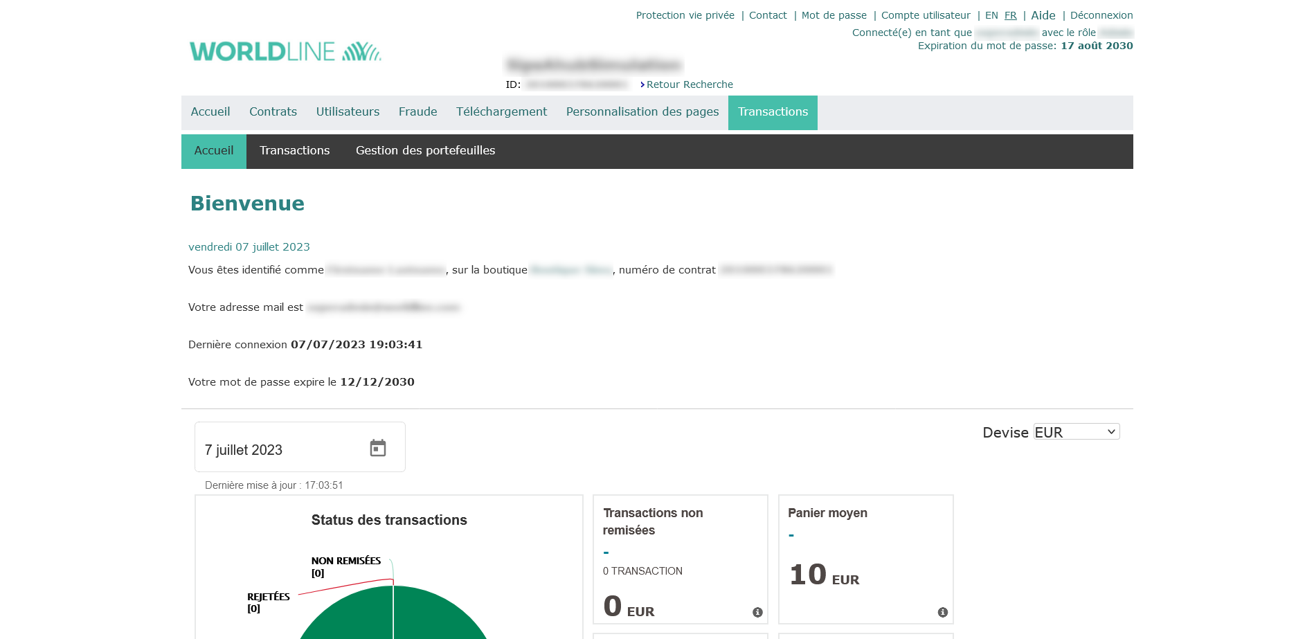Click the Transactions non remisées card title
1314x639 pixels.
(653, 521)
